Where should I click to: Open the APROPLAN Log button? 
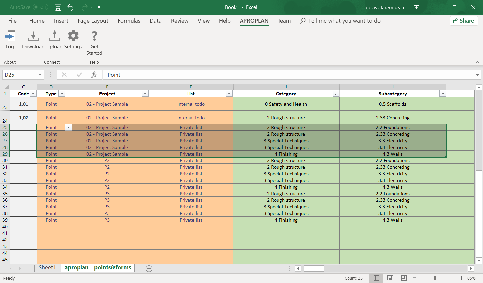pyautogui.click(x=10, y=40)
